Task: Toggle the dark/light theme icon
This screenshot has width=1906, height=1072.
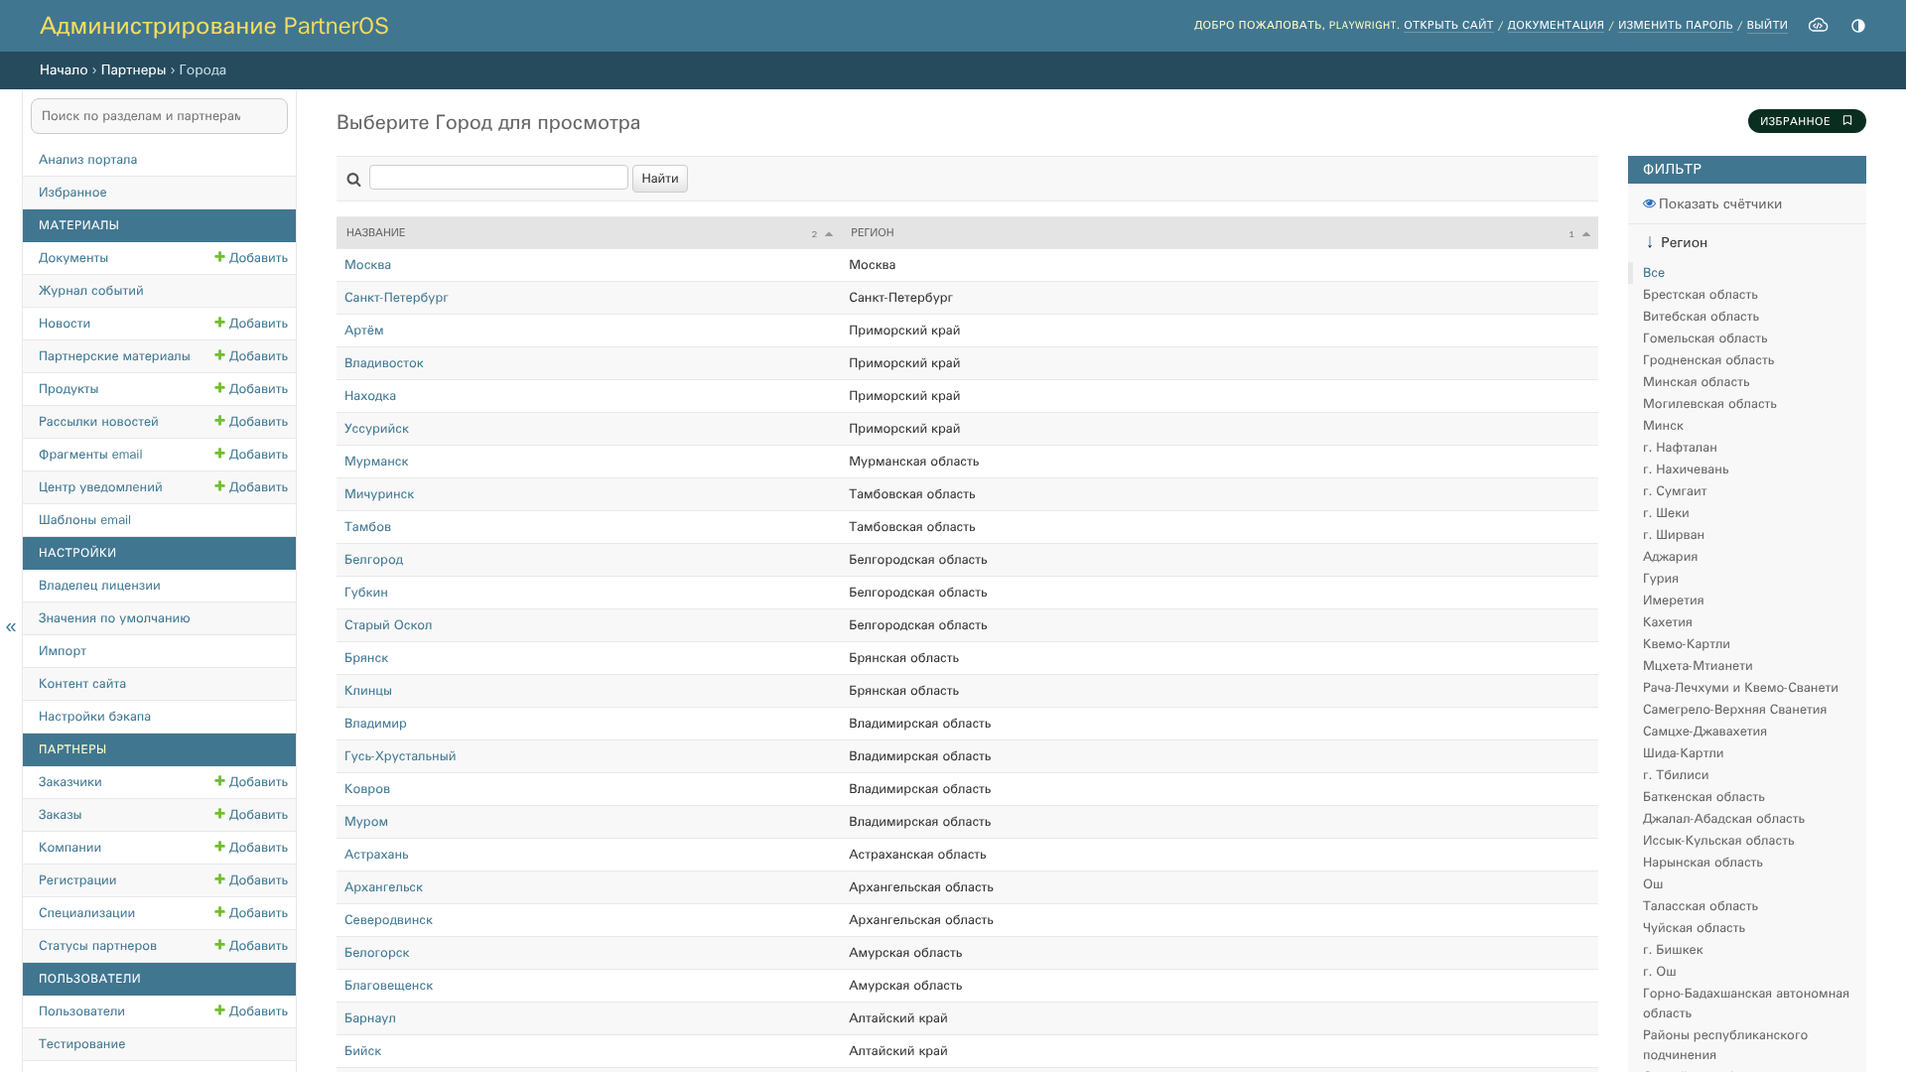Action: coord(1858,26)
